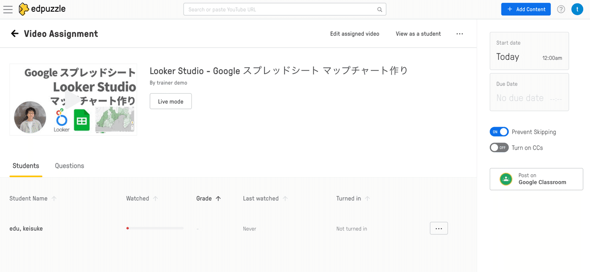This screenshot has height=272, width=590.
Task: Switch to the Questions tab
Action: (x=69, y=166)
